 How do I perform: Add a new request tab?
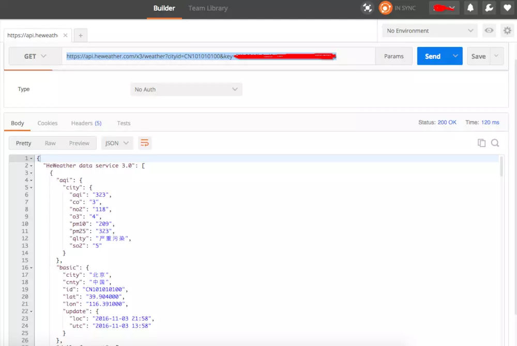[81, 35]
